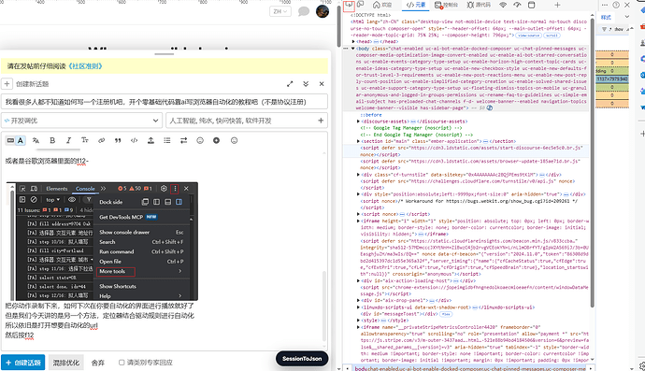
Task: Click the styles filter funnel icon
Action: (x=604, y=29)
